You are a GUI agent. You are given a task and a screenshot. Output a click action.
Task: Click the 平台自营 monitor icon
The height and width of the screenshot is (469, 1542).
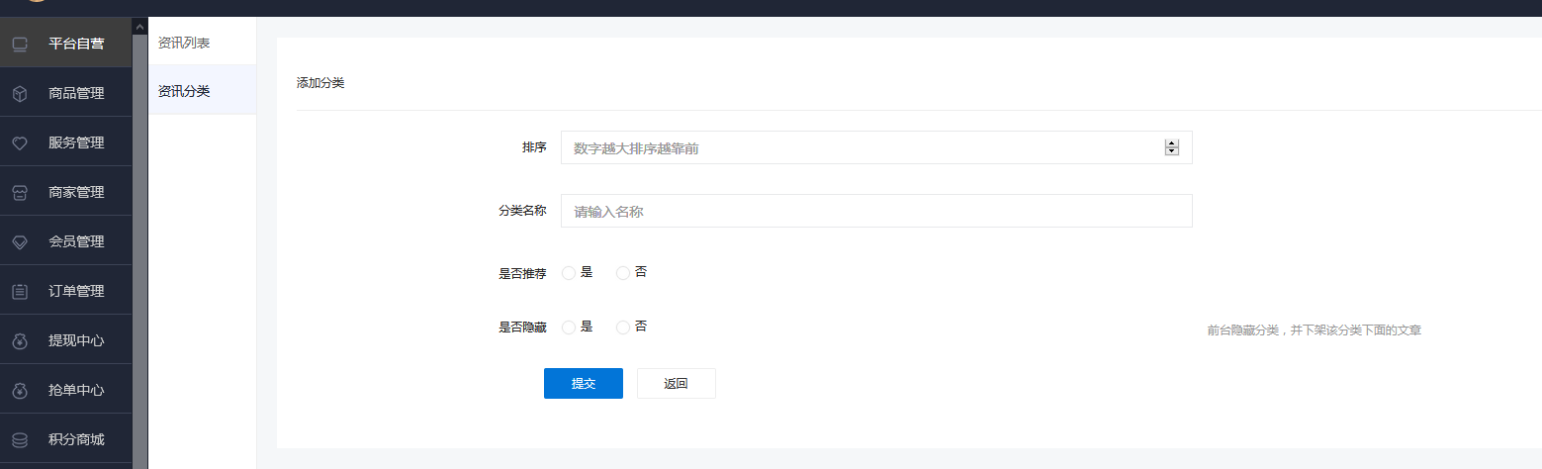pyautogui.click(x=19, y=44)
